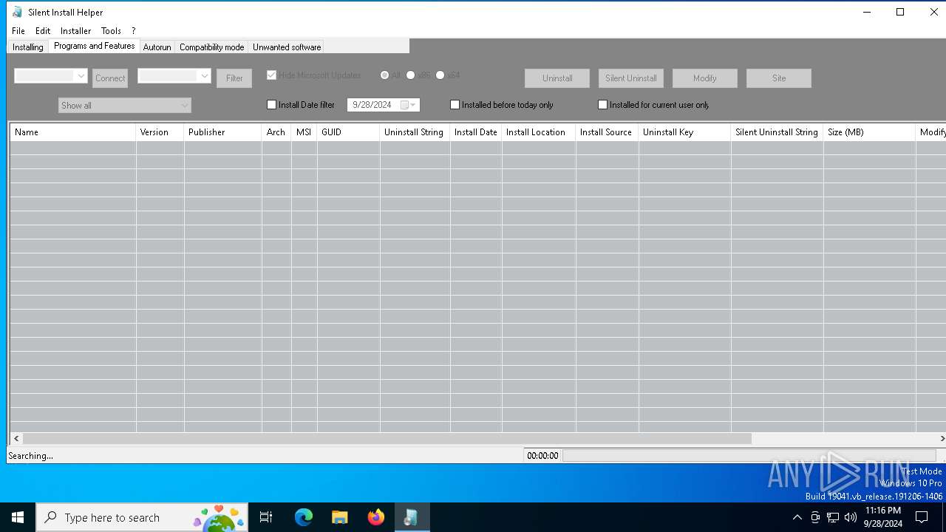Click the Uninstall button
This screenshot has height=532, width=946.
[x=557, y=78]
